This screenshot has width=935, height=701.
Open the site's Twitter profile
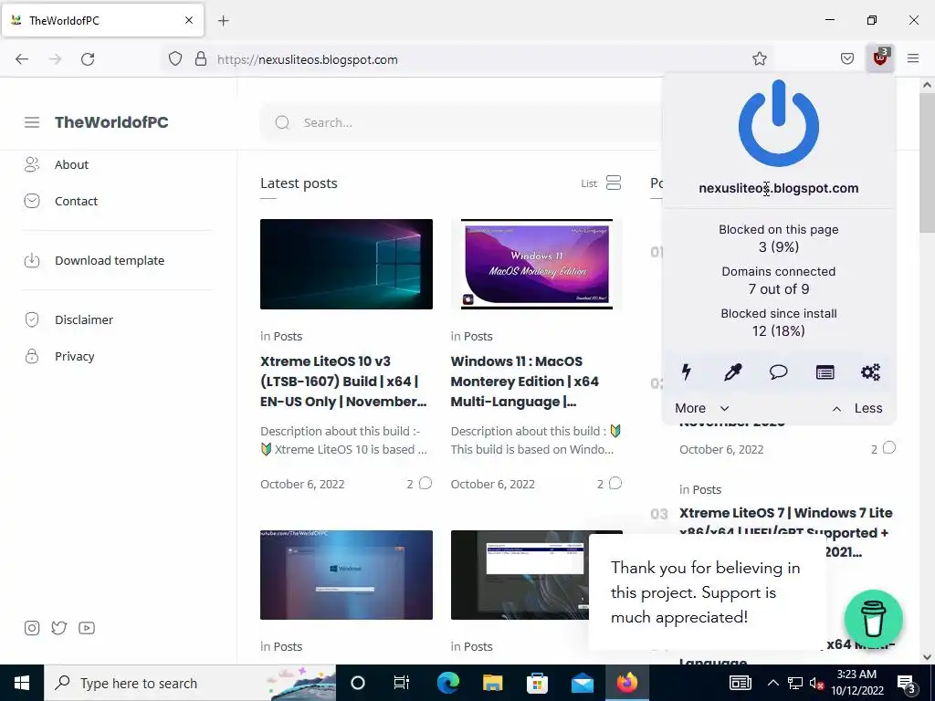pyautogui.click(x=59, y=628)
